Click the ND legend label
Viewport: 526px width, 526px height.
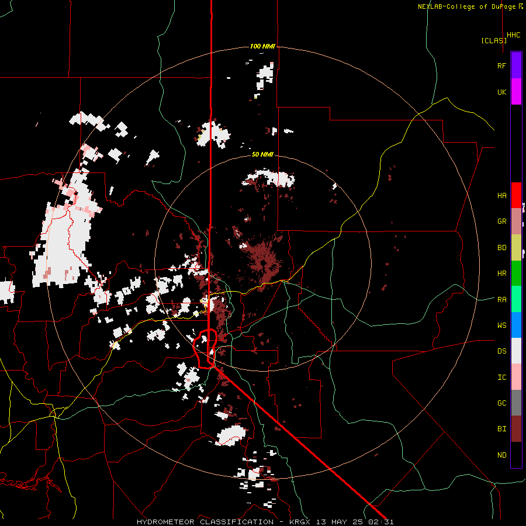tap(501, 455)
